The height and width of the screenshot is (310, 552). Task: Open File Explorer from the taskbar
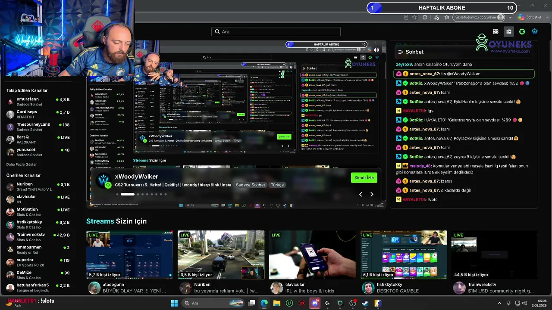click(277, 303)
